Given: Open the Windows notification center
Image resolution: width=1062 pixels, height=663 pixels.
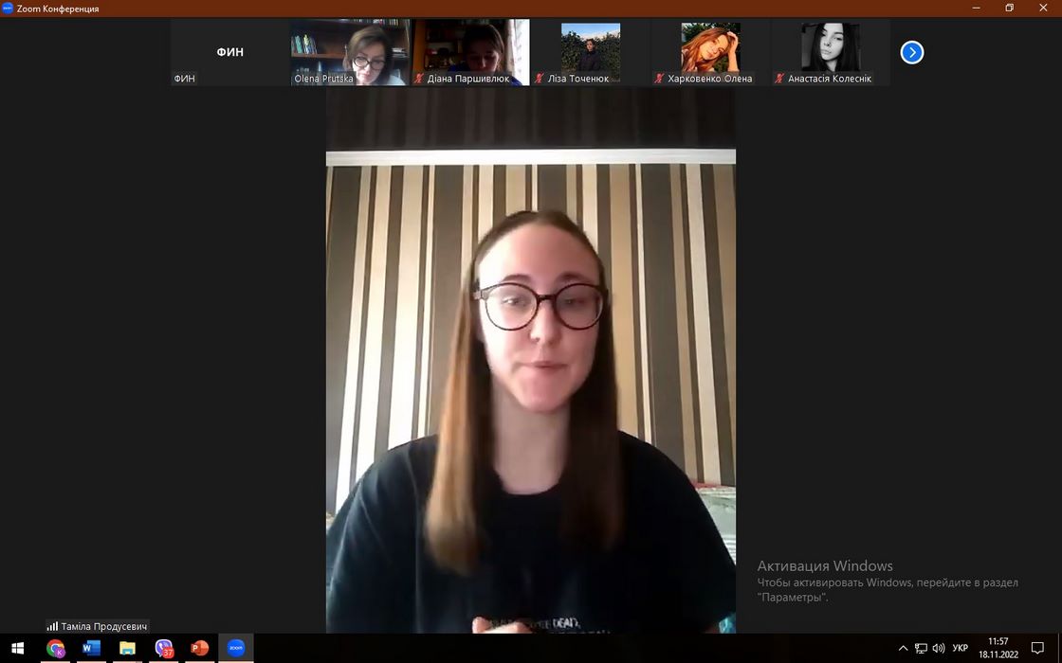Looking at the screenshot, I should (1037, 649).
